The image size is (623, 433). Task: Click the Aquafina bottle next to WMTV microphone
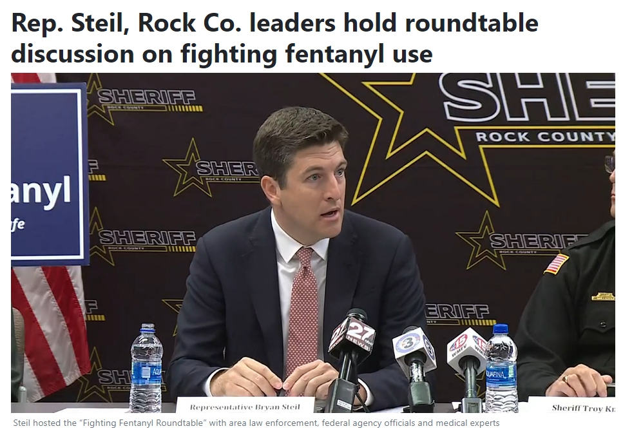tap(501, 369)
